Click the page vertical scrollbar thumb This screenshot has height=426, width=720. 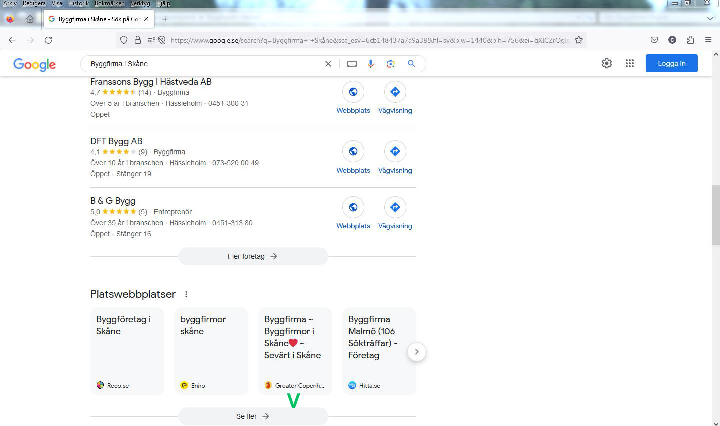[716, 215]
